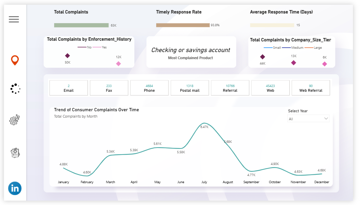Click the dotted loading circle icon
This screenshot has width=360, height=205.
[x=15, y=88]
